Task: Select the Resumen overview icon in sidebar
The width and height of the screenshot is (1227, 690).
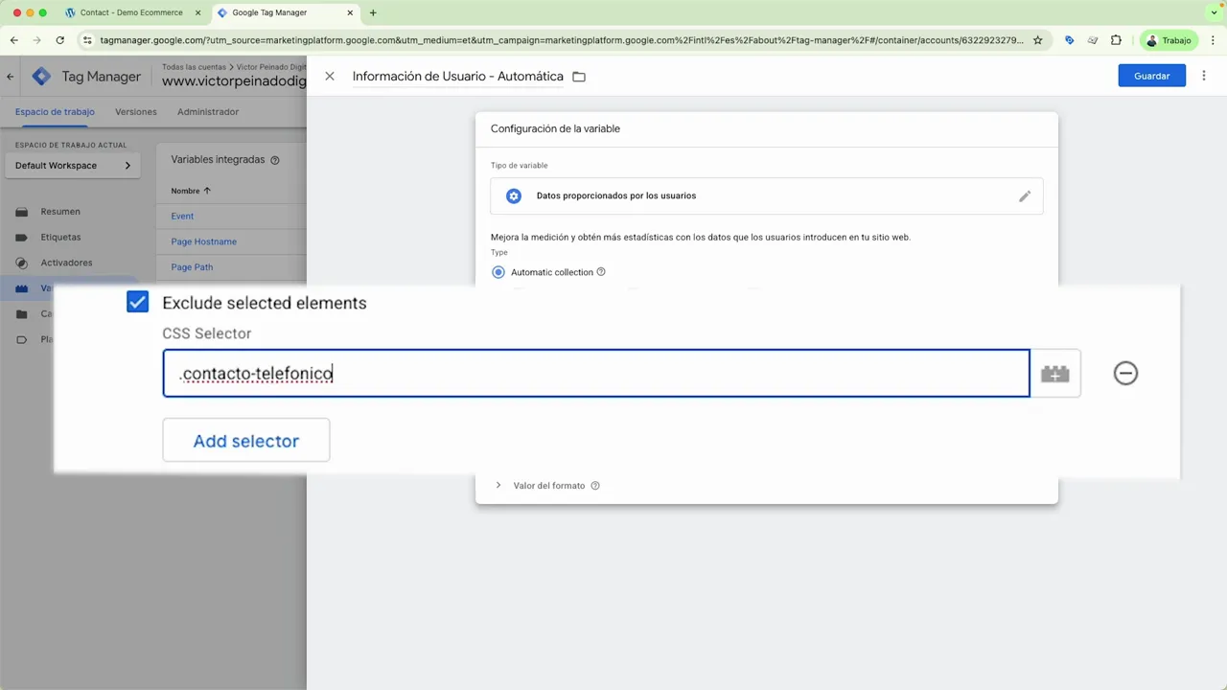Action: tap(22, 211)
